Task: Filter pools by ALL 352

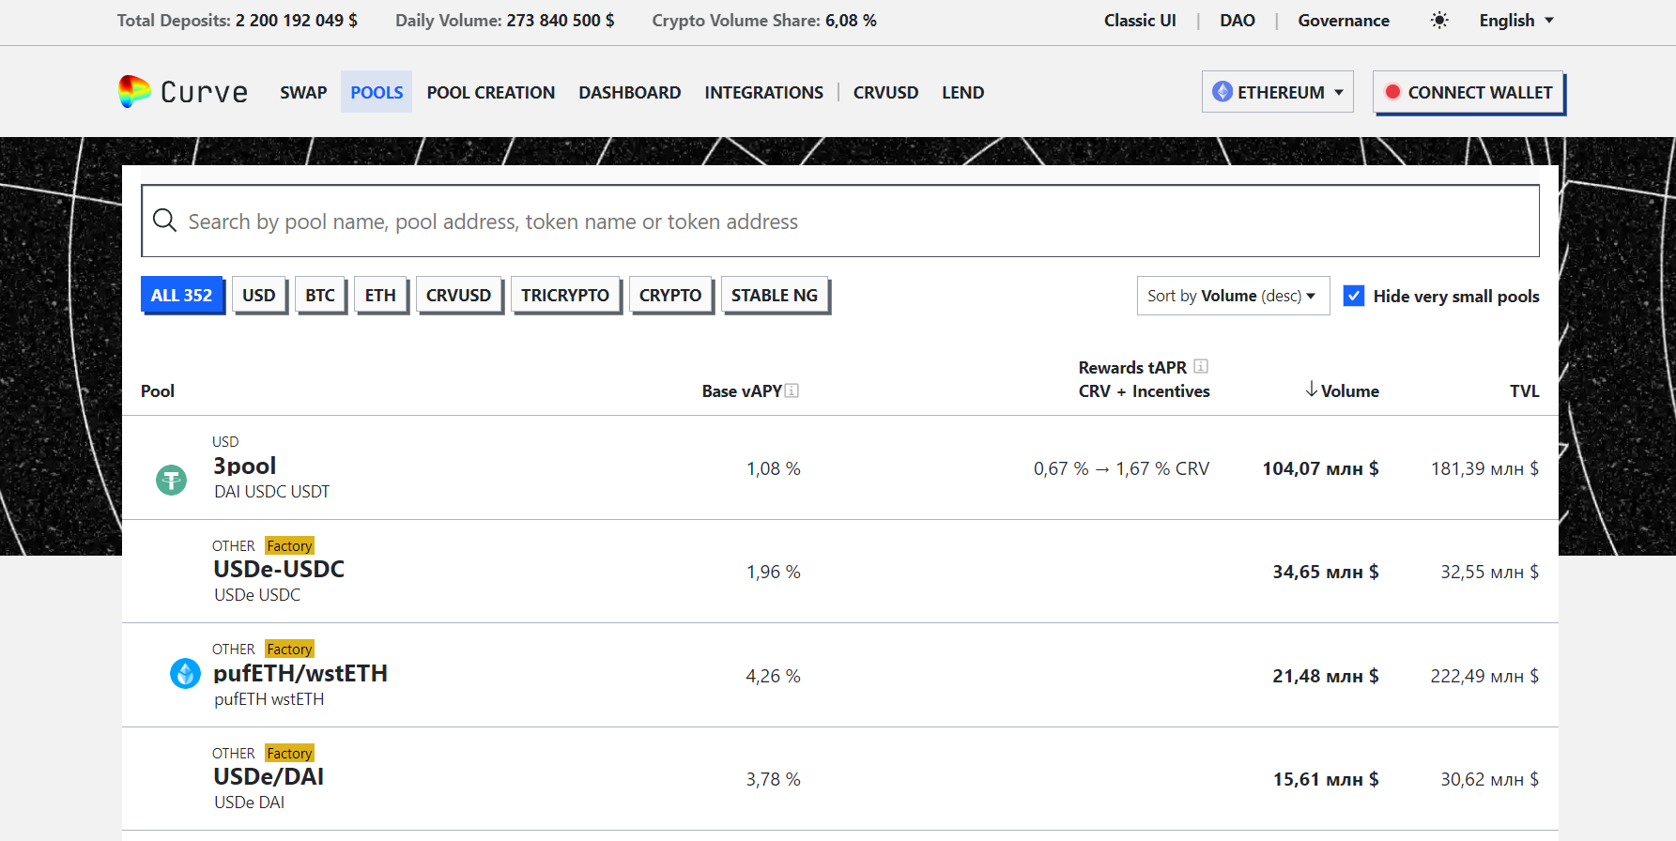Action: (x=182, y=295)
